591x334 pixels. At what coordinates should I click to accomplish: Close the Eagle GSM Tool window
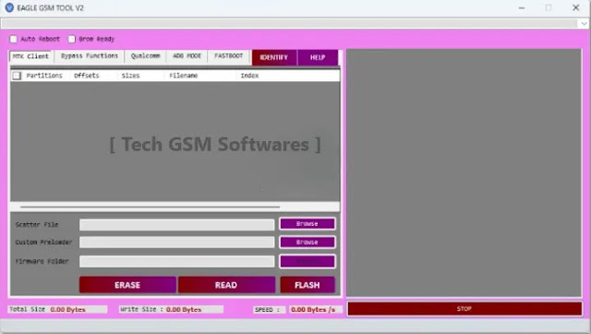(576, 7)
